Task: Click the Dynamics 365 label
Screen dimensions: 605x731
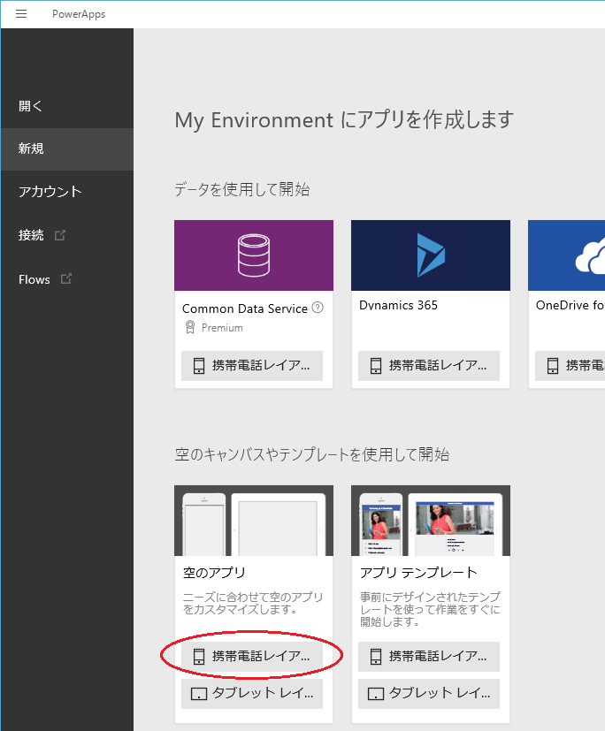Action: pos(398,305)
